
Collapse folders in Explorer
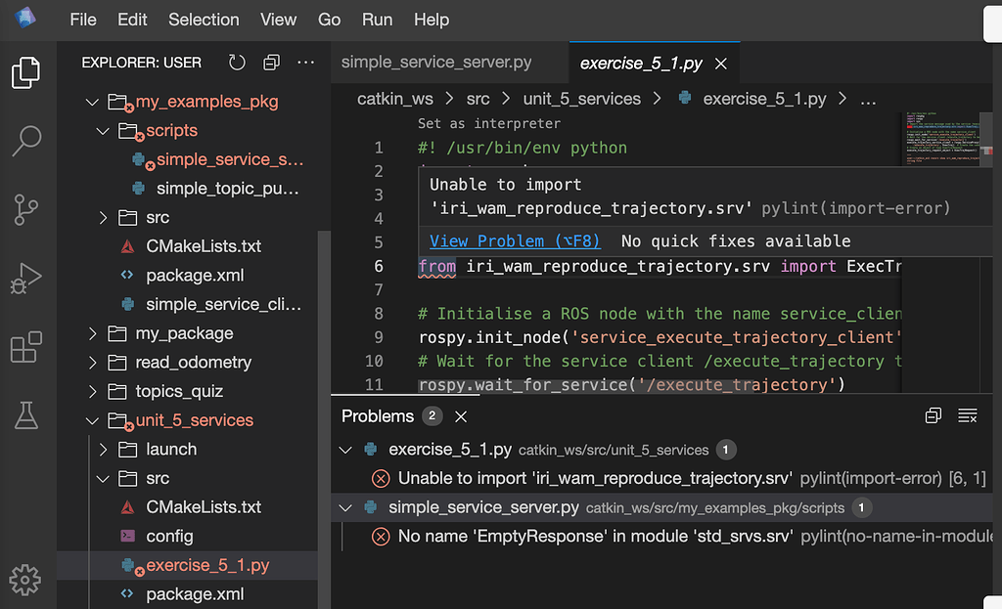click(x=271, y=62)
